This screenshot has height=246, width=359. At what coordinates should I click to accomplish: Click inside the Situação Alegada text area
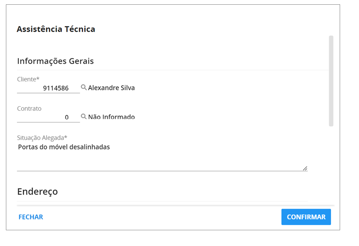[162, 156]
